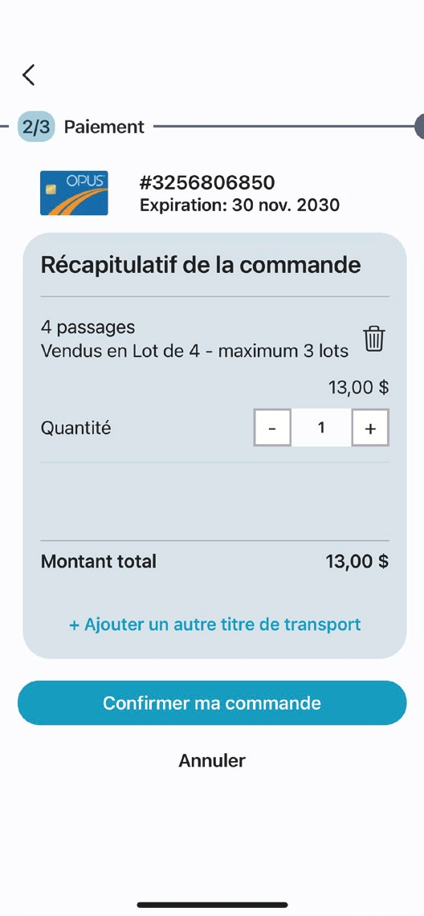
Task: Tap the Montant total row
Action: click(x=215, y=562)
